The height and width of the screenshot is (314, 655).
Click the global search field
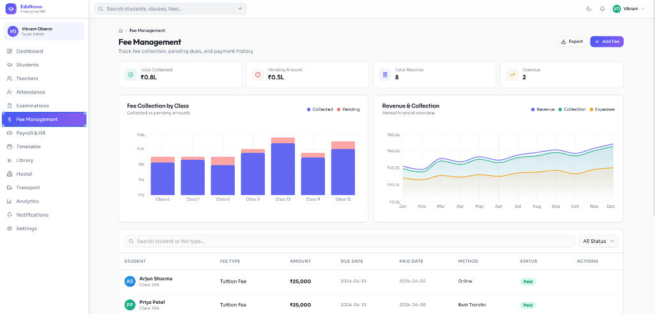pyautogui.click(x=170, y=9)
